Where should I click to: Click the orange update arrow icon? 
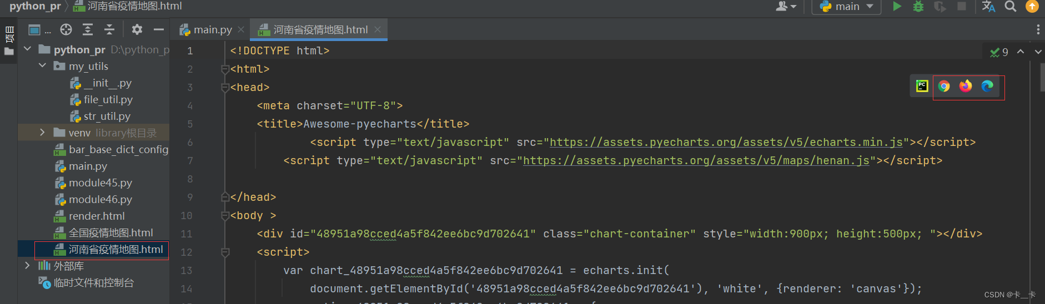1032,6
